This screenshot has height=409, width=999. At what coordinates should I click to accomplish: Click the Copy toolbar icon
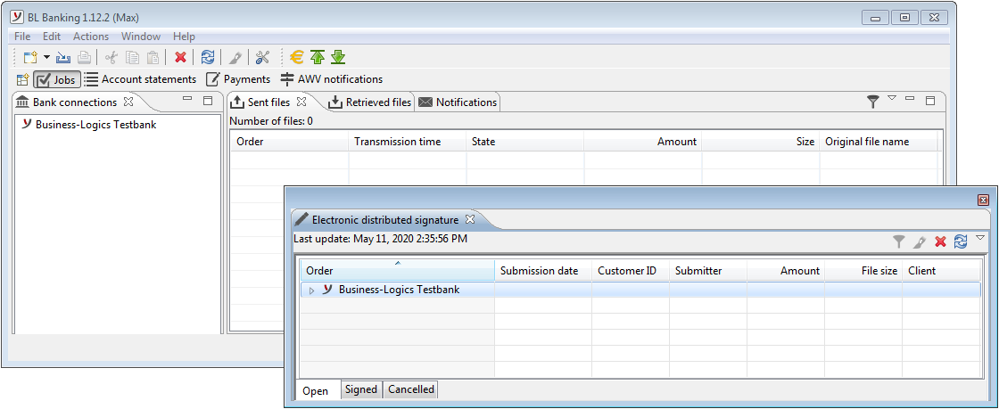[x=132, y=58]
